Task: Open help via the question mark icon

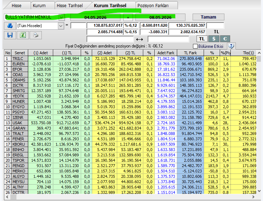Action: (x=231, y=46)
